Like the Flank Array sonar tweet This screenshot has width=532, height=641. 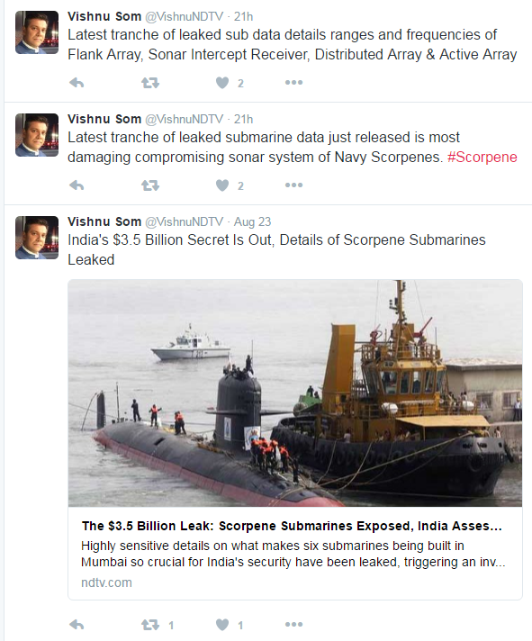222,83
